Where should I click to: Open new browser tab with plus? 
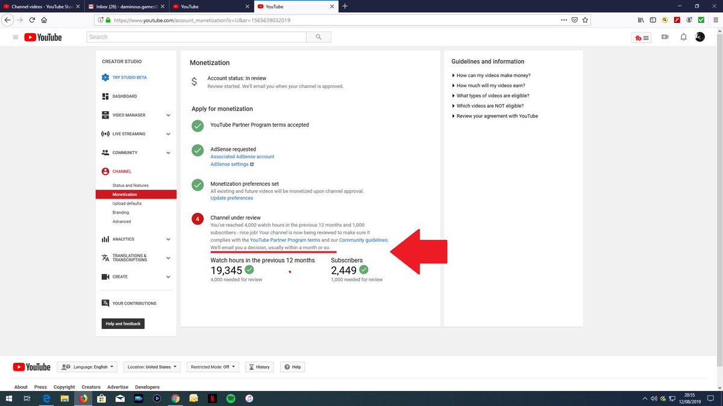click(x=345, y=6)
